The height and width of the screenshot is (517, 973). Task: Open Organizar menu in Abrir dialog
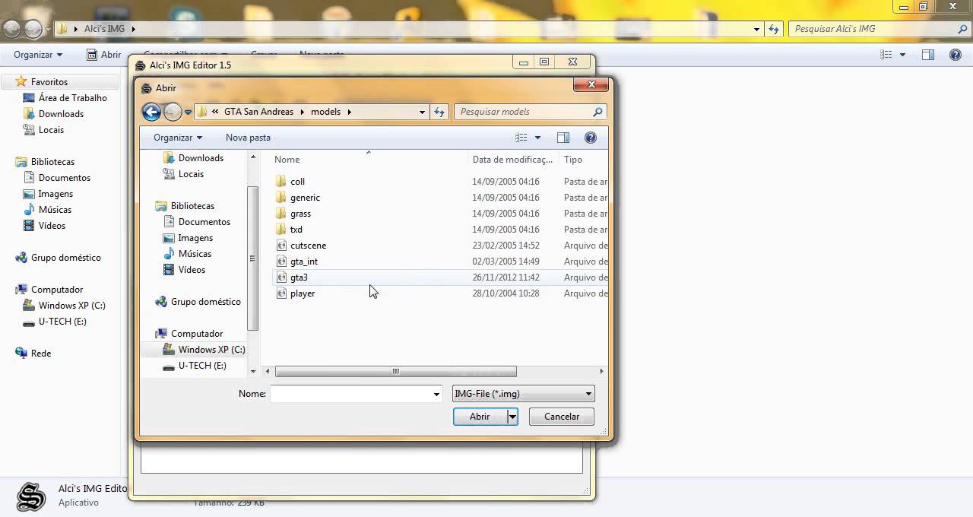(178, 138)
